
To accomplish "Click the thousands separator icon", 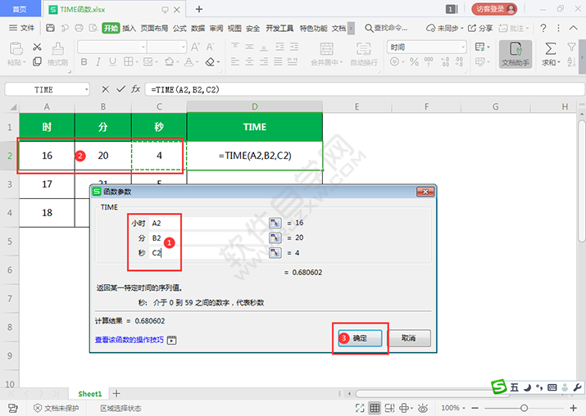I will pyautogui.click(x=429, y=61).
